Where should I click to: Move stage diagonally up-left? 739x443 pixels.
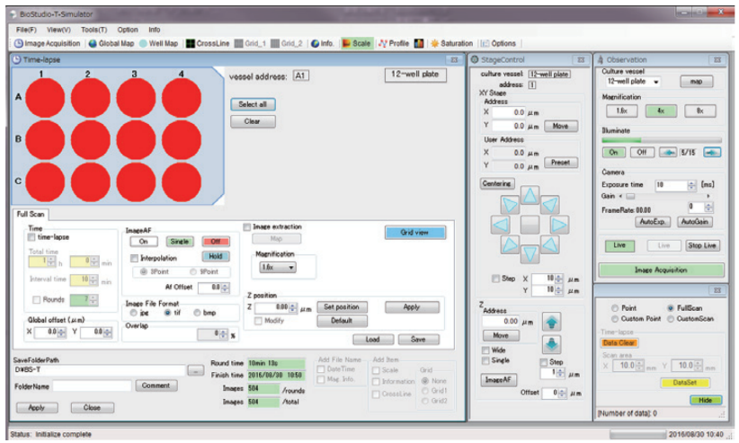[510, 205]
